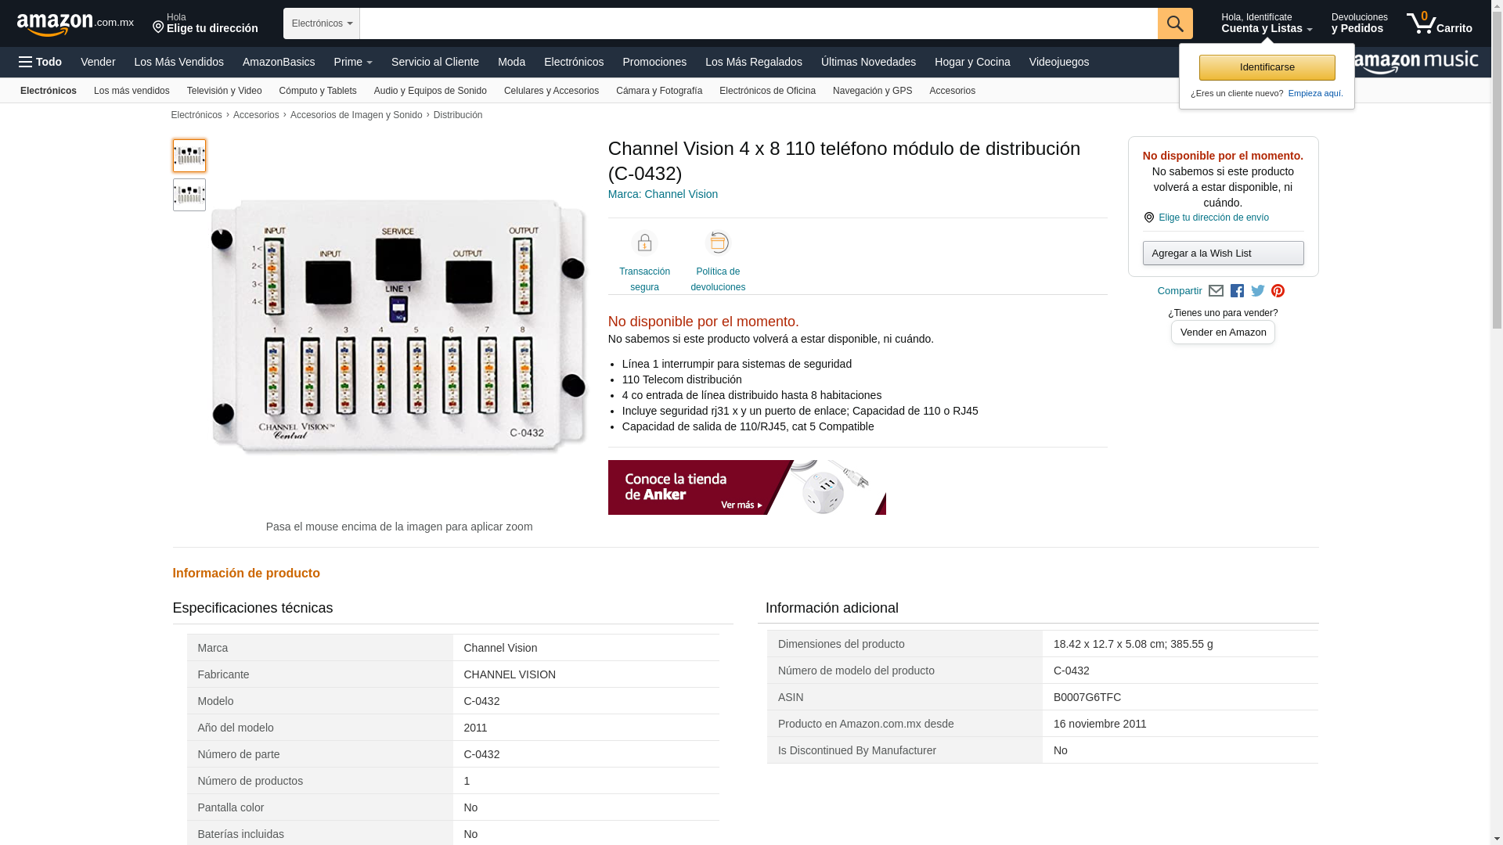Open the Moda navigation item
This screenshot has height=845, width=1503.
click(511, 62)
